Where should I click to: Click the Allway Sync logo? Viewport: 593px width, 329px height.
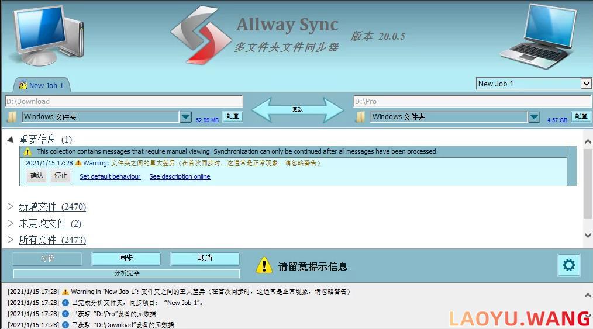(x=201, y=35)
